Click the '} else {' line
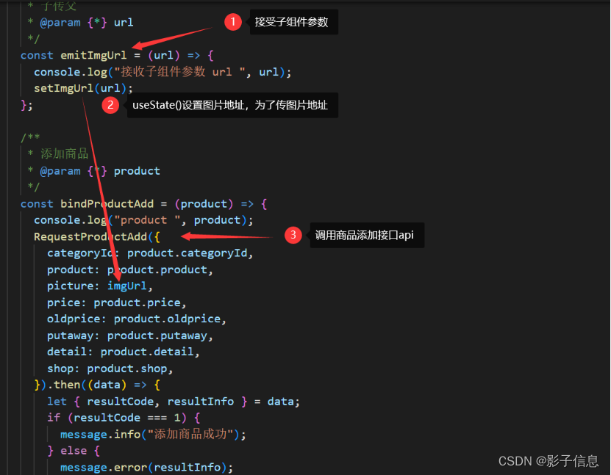 (x=74, y=451)
